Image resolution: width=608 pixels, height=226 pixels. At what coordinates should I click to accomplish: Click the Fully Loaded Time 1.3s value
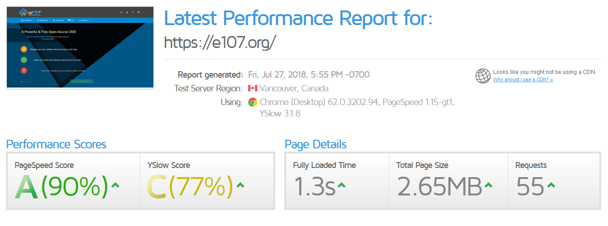pos(315,187)
